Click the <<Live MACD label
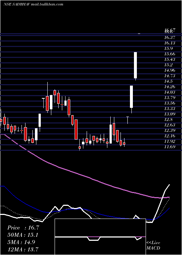Image resolution: width=182 pixels, height=255 pixels. (153, 245)
